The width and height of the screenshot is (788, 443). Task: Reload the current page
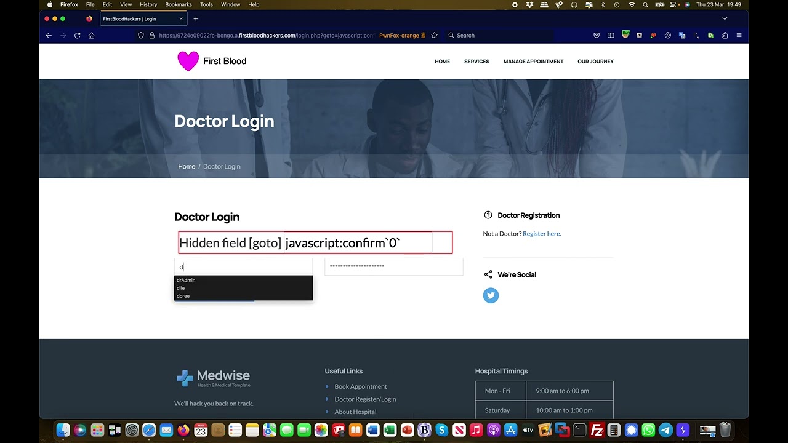[x=77, y=35]
